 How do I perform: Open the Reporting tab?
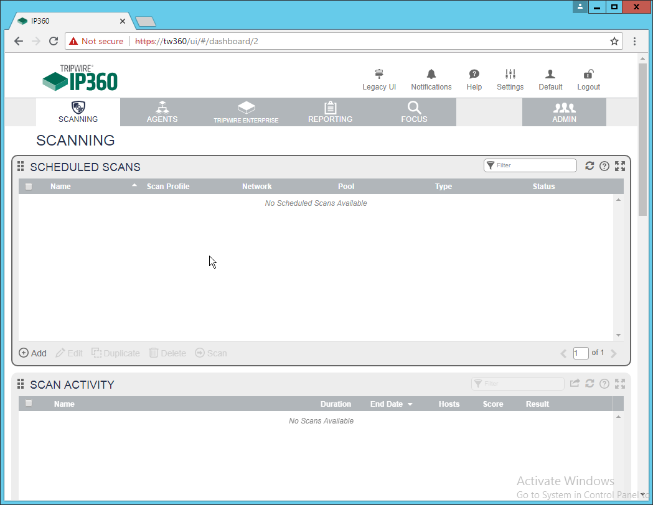click(331, 113)
